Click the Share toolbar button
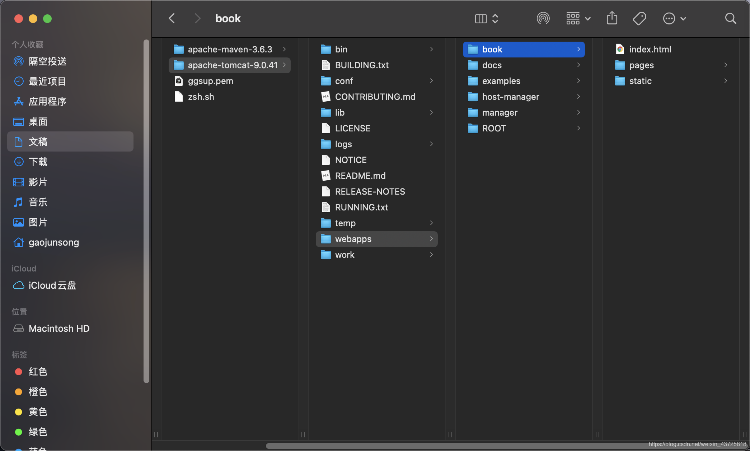 click(612, 18)
